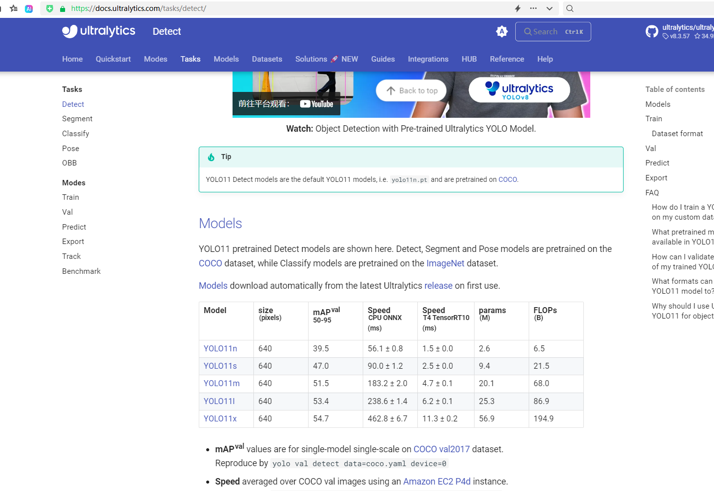This screenshot has height=491, width=714.
Task: Open the Models nav tab
Action: pyautogui.click(x=226, y=59)
